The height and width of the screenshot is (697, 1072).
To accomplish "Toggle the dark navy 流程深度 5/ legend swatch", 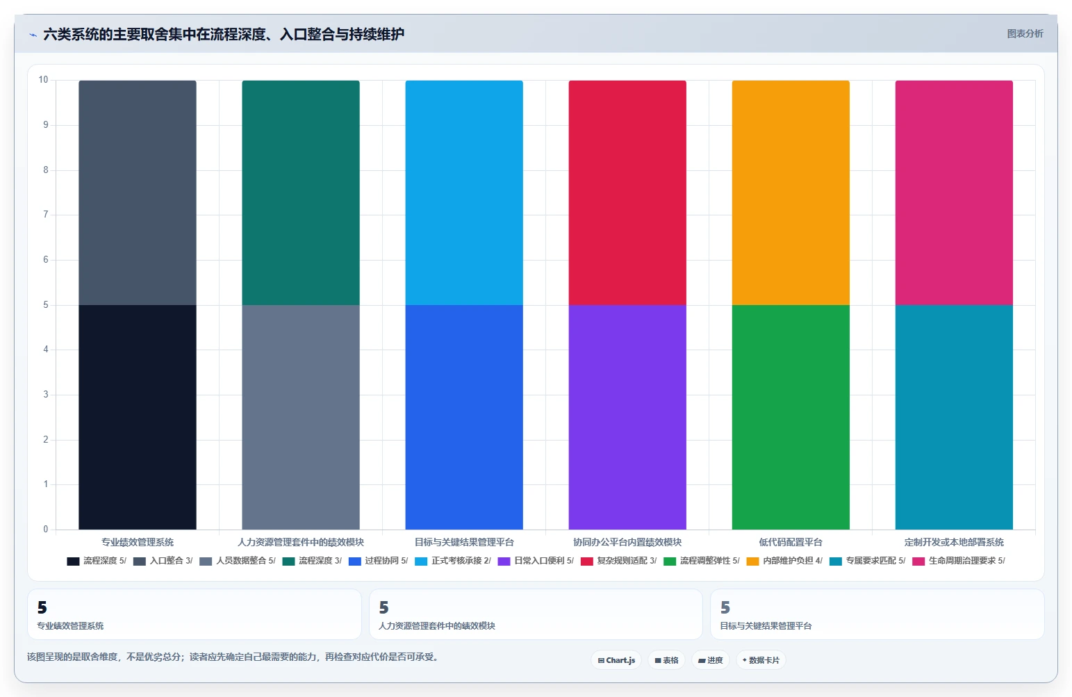I will [73, 561].
